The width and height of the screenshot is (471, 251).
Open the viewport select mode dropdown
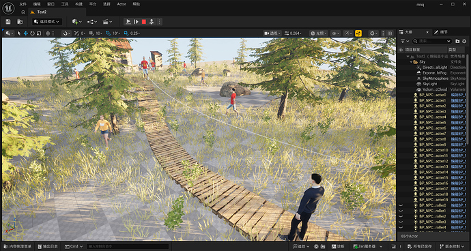[x=10, y=33]
